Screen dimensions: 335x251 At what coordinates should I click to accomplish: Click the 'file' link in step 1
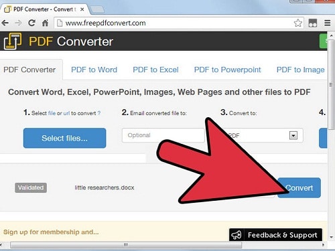tap(52, 113)
